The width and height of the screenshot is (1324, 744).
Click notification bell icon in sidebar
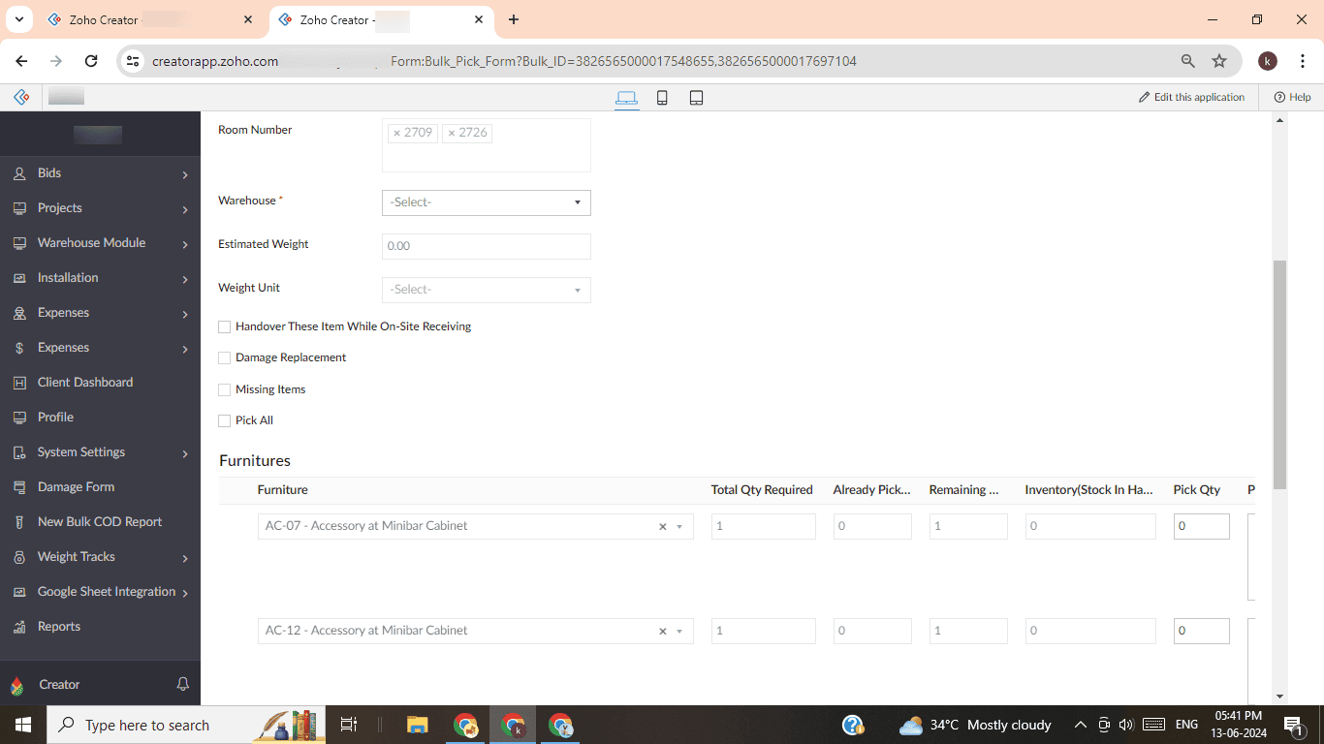[182, 684]
